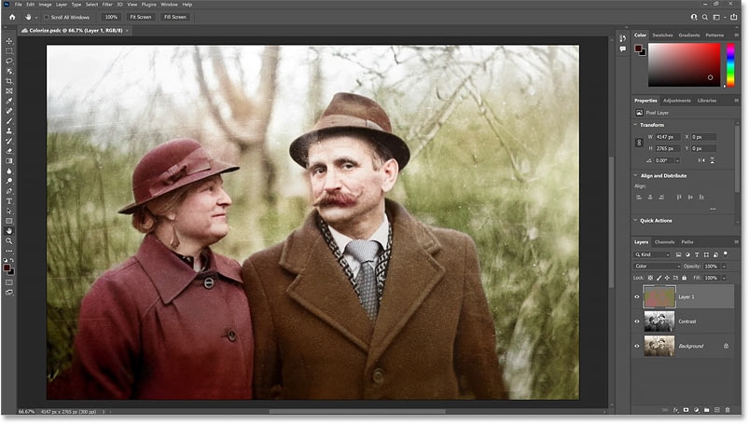Toggle layer filtering on/off switch

click(726, 253)
